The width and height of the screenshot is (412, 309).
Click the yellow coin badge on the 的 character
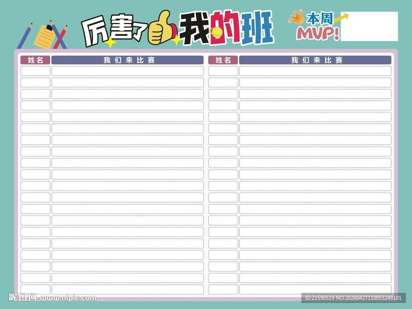click(216, 32)
